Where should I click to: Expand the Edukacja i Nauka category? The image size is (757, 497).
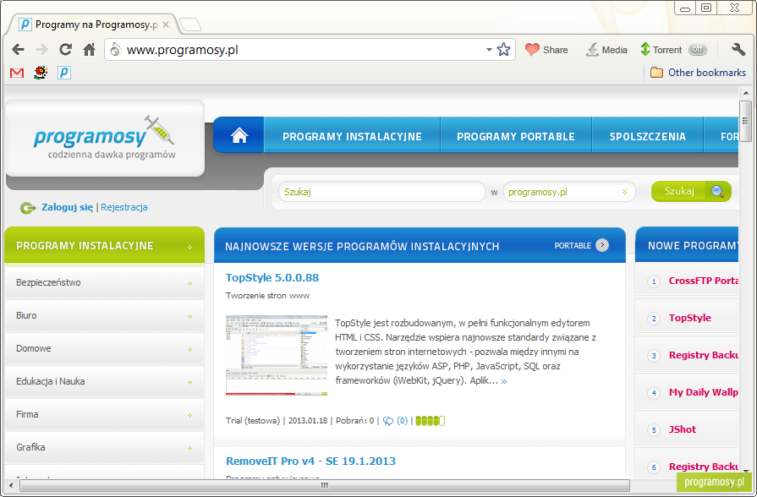(190, 383)
